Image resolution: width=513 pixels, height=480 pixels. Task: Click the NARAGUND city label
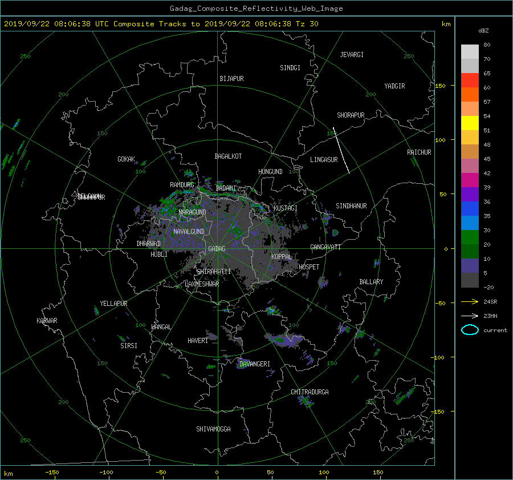(193, 212)
